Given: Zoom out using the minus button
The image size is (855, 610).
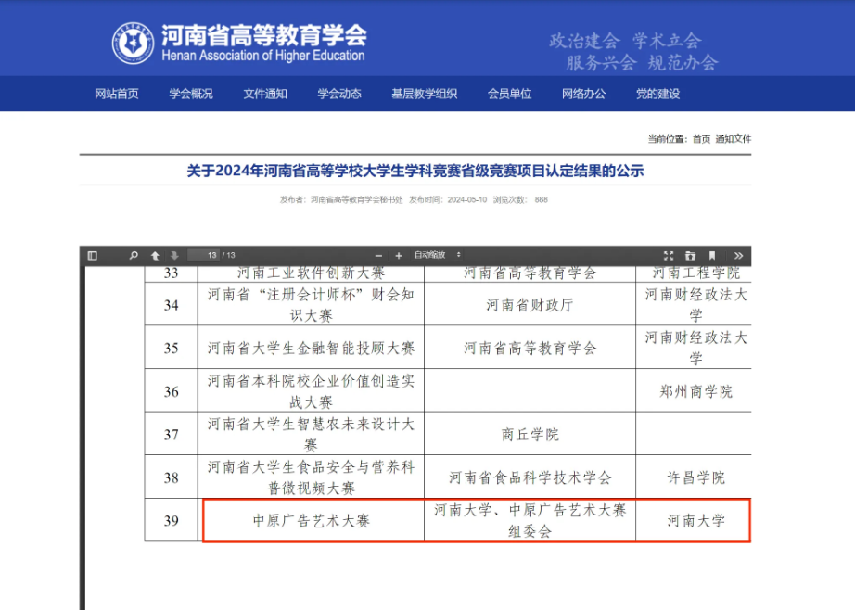Looking at the screenshot, I should coord(378,255).
